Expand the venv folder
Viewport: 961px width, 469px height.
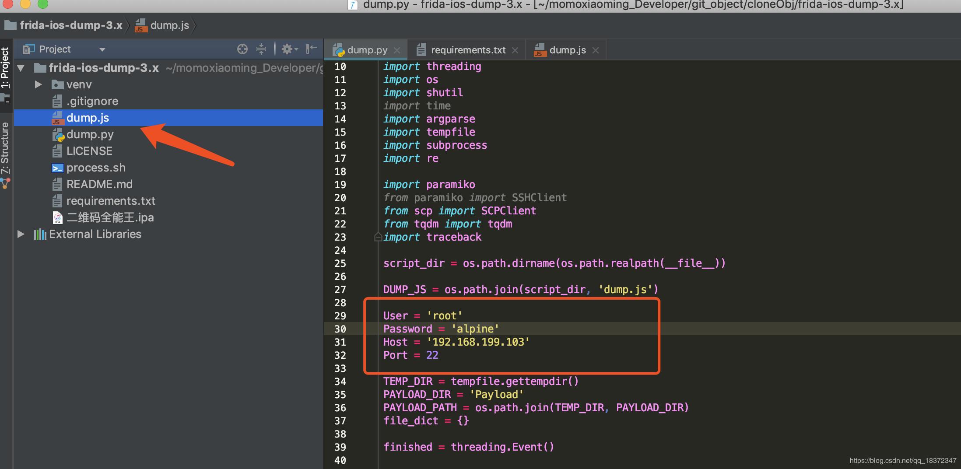pos(39,84)
